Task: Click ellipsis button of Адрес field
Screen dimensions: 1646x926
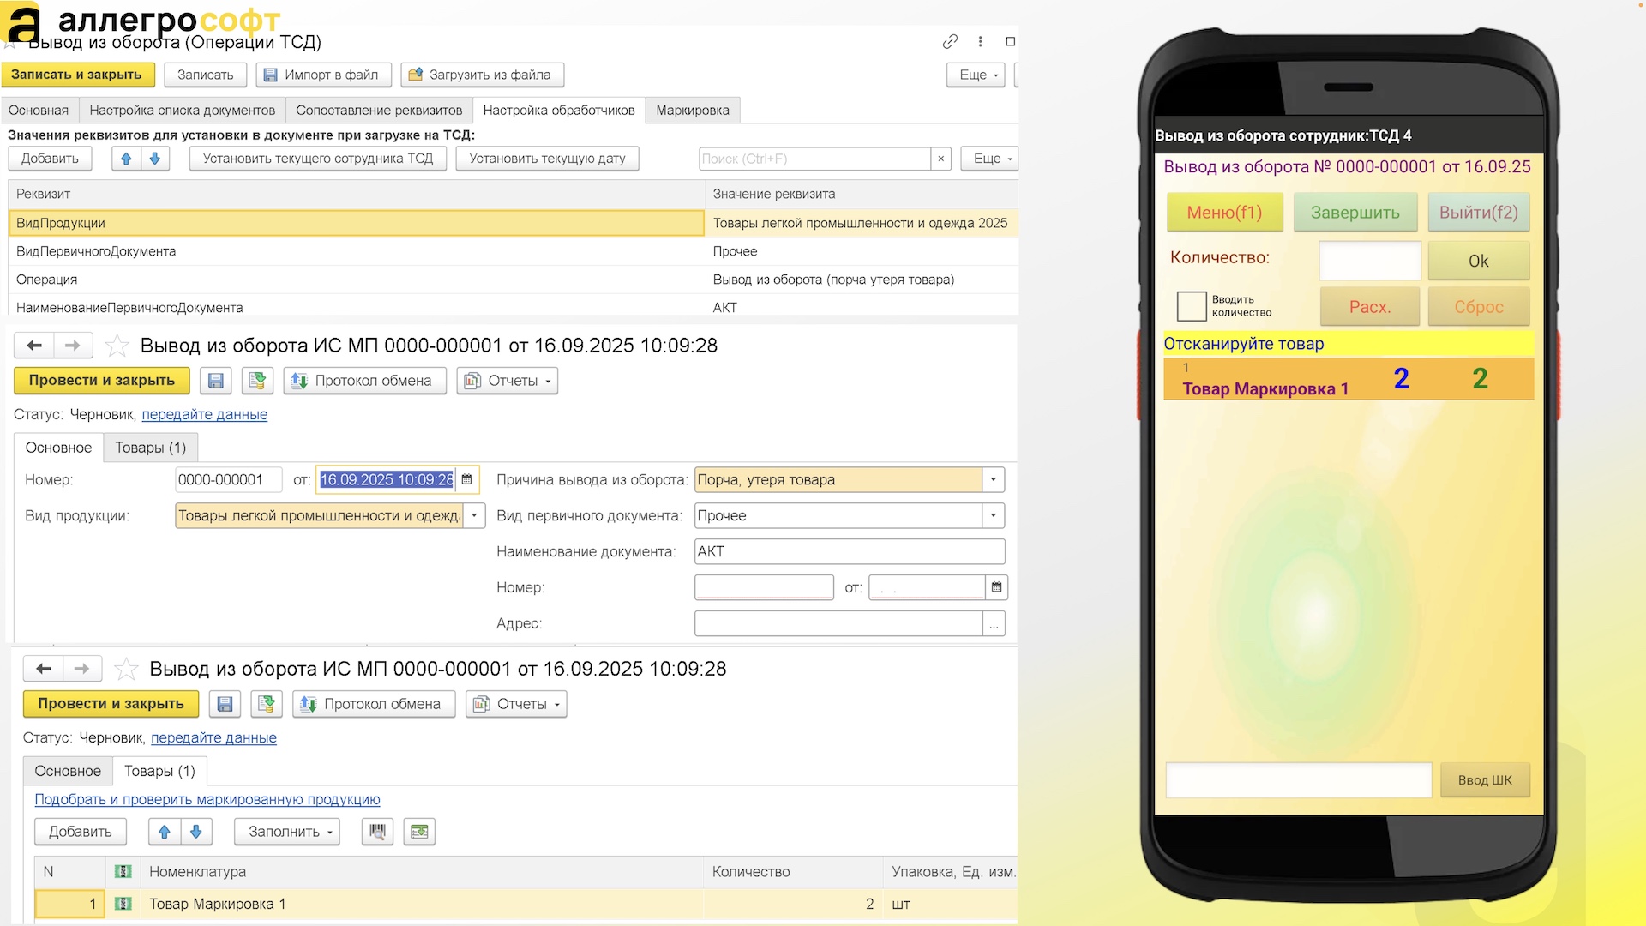Action: pos(994,624)
